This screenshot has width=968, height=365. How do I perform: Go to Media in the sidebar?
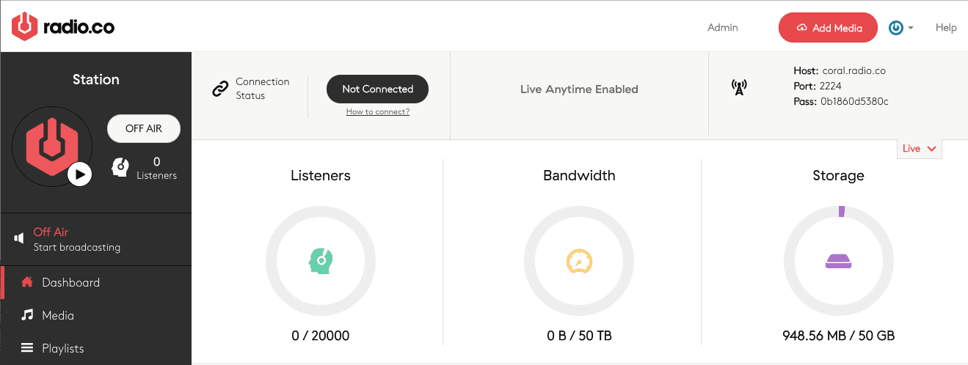coord(58,315)
